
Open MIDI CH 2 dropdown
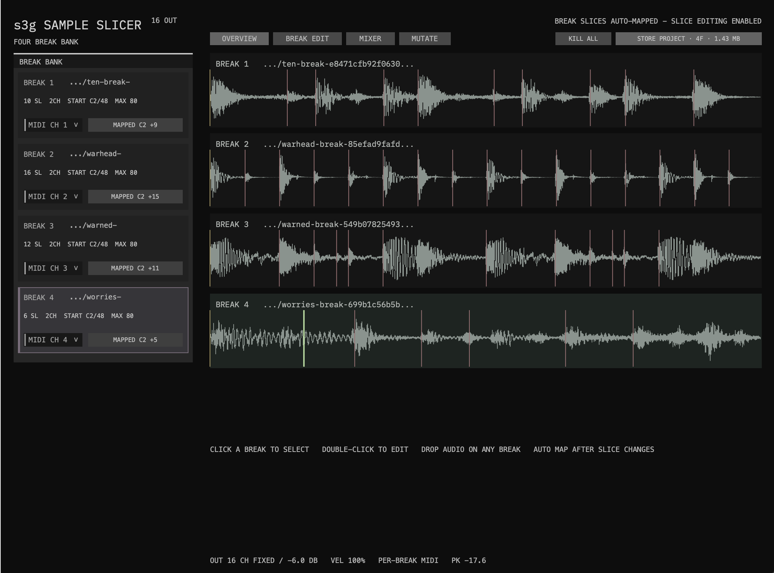pyautogui.click(x=53, y=197)
